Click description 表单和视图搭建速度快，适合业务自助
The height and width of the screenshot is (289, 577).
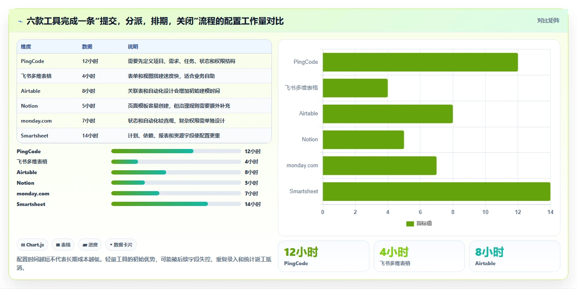(171, 76)
